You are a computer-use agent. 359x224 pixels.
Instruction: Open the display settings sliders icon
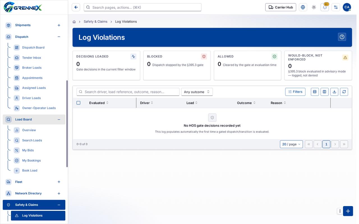click(336, 7)
